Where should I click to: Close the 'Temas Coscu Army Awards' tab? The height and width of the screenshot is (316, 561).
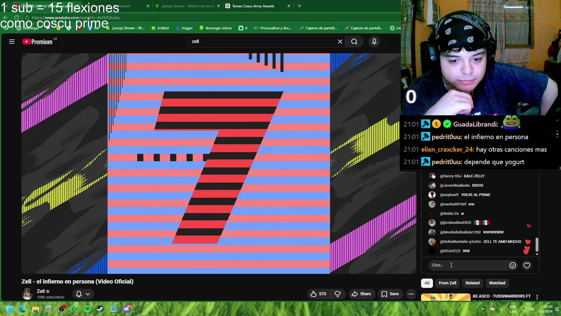pos(289,6)
